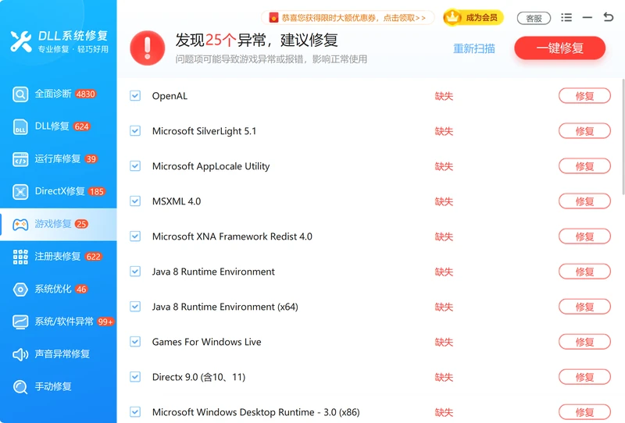Minimize the DLL repair window
Image resolution: width=625 pixels, height=423 pixels.
point(587,17)
